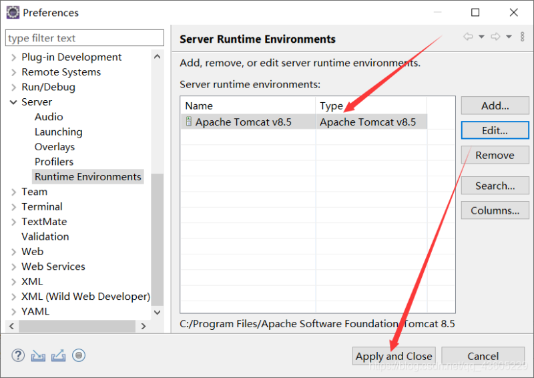The image size is (534, 378).
Task: Go forward with the right arrow icon
Action: pyautogui.click(x=495, y=37)
